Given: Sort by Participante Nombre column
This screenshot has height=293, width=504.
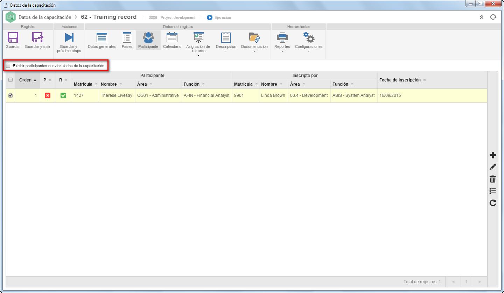Looking at the screenshot, I should click(117, 84).
